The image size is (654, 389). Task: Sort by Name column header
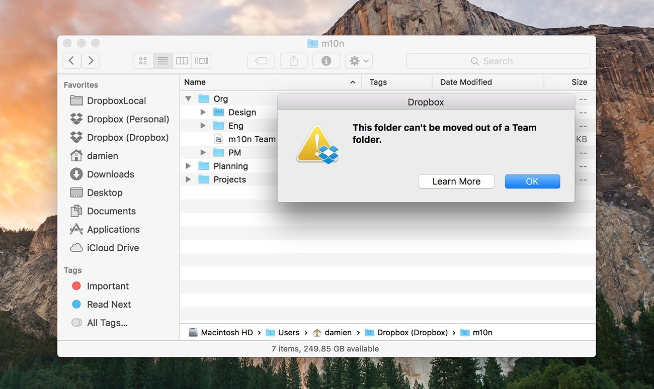[x=270, y=82]
